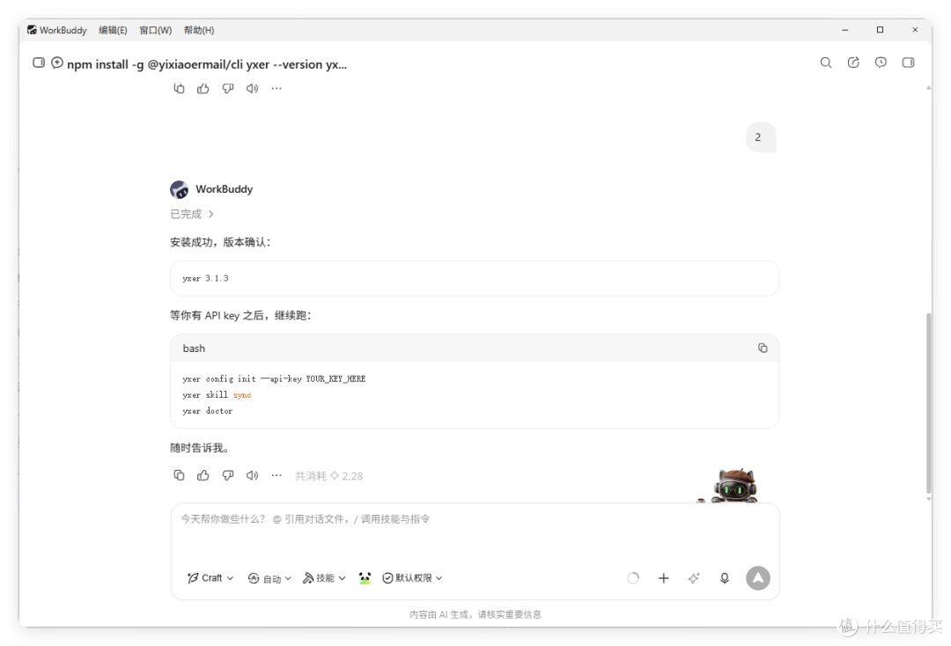Viewport: 951px width, 646px height.
Task: Click the yxer skill sync command line
Action: 217,394
